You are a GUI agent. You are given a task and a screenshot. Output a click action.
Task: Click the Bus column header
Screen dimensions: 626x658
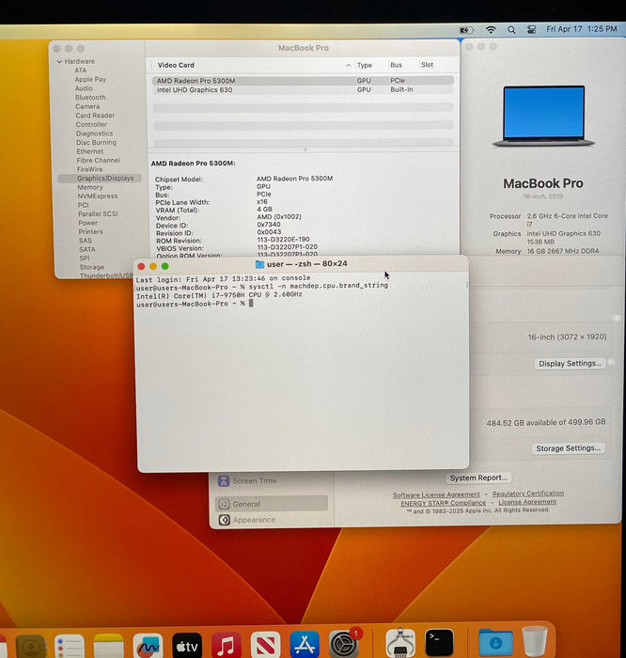396,65
